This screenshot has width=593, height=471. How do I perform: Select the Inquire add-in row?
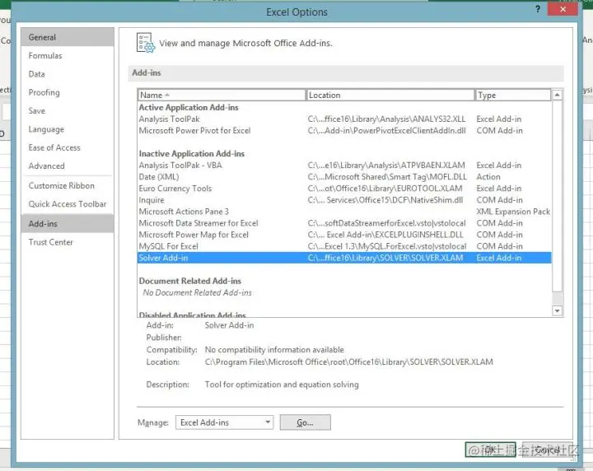(344, 200)
